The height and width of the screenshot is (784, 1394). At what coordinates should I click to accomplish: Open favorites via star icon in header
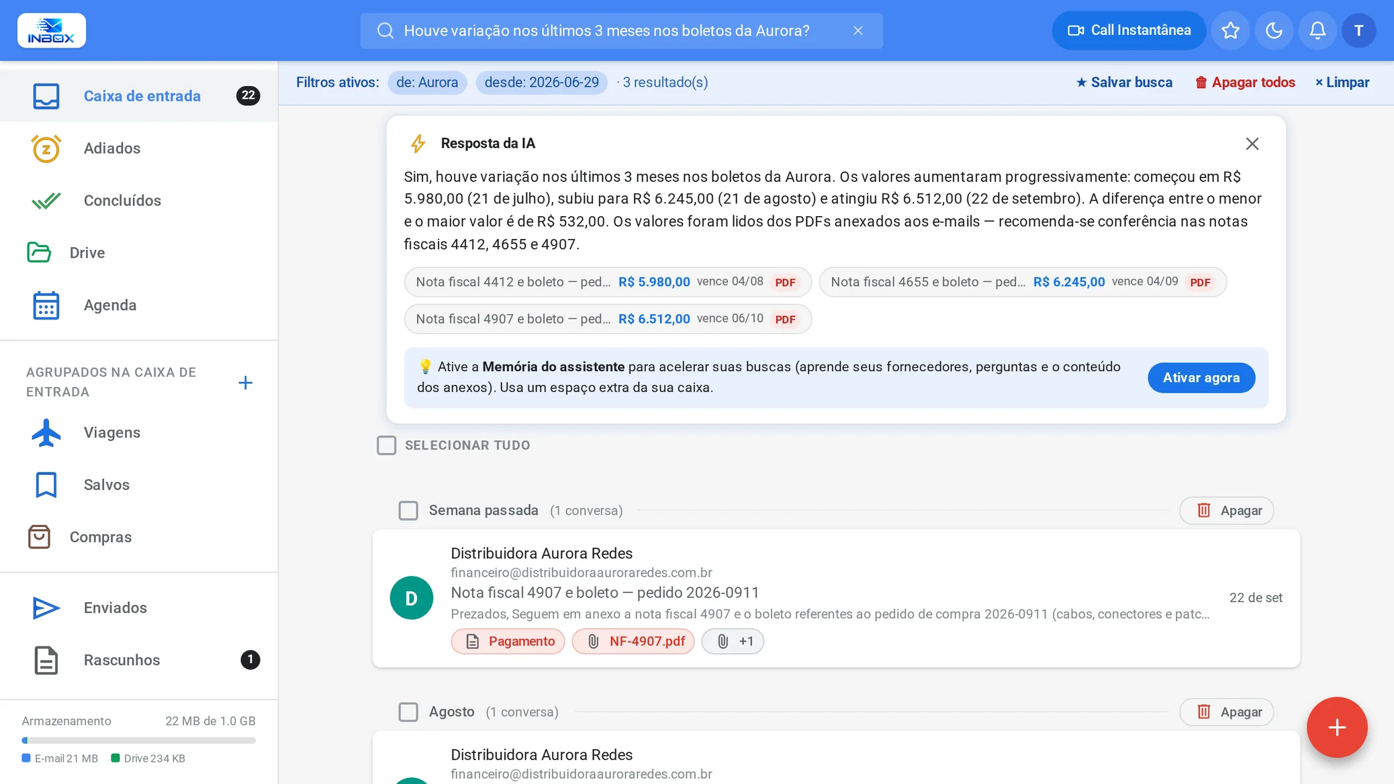click(1230, 30)
